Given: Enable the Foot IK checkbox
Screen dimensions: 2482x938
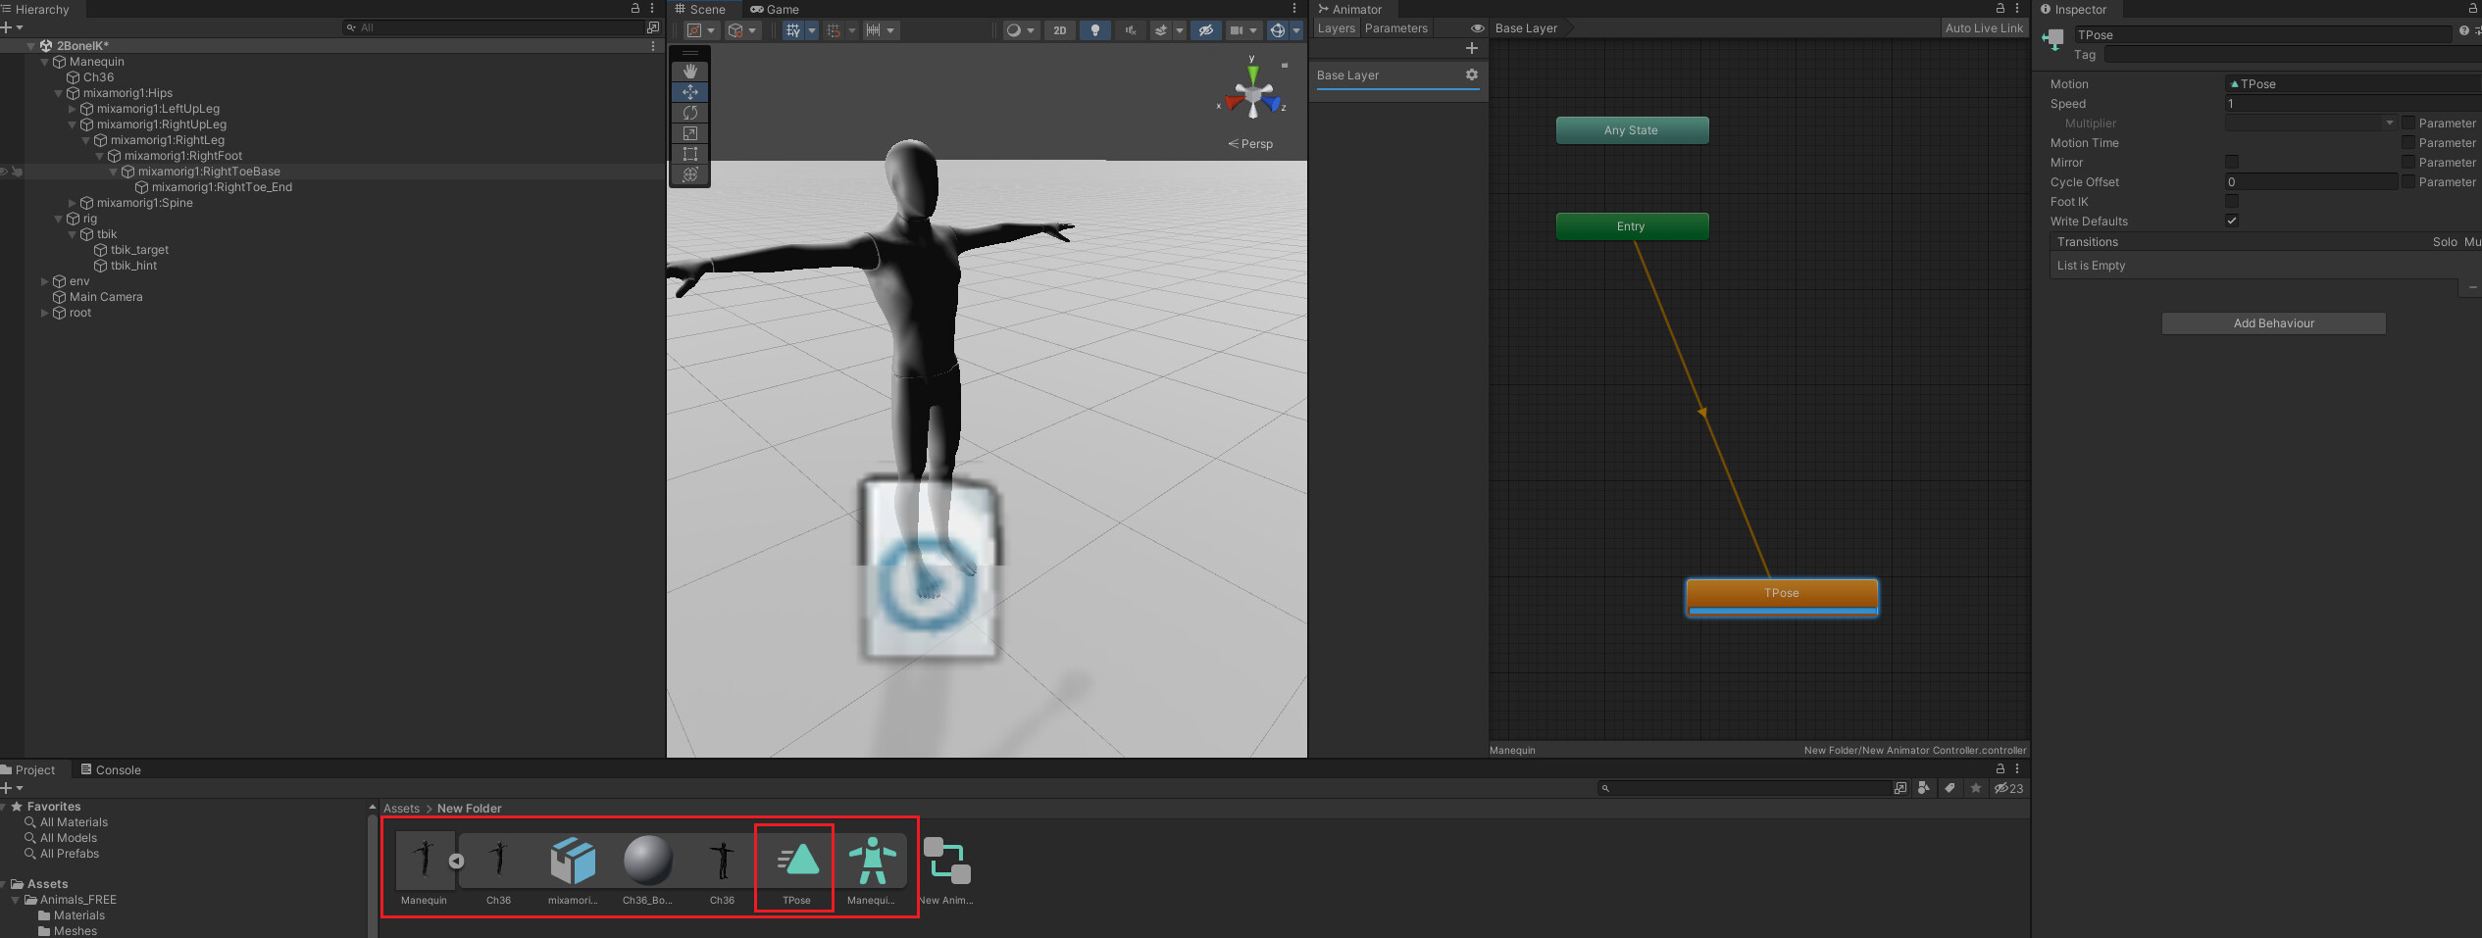Looking at the screenshot, I should (x=2232, y=201).
